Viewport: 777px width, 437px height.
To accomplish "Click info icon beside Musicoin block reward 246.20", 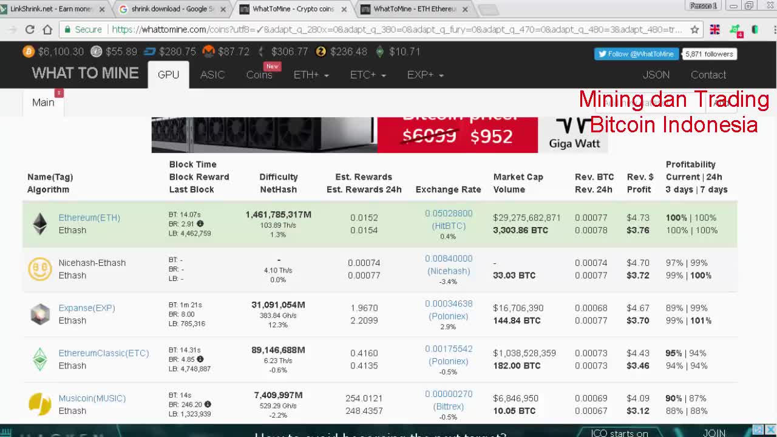I will click(x=208, y=404).
